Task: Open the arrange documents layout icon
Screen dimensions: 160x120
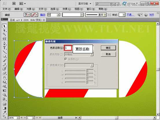Action: click(x=23, y=4)
